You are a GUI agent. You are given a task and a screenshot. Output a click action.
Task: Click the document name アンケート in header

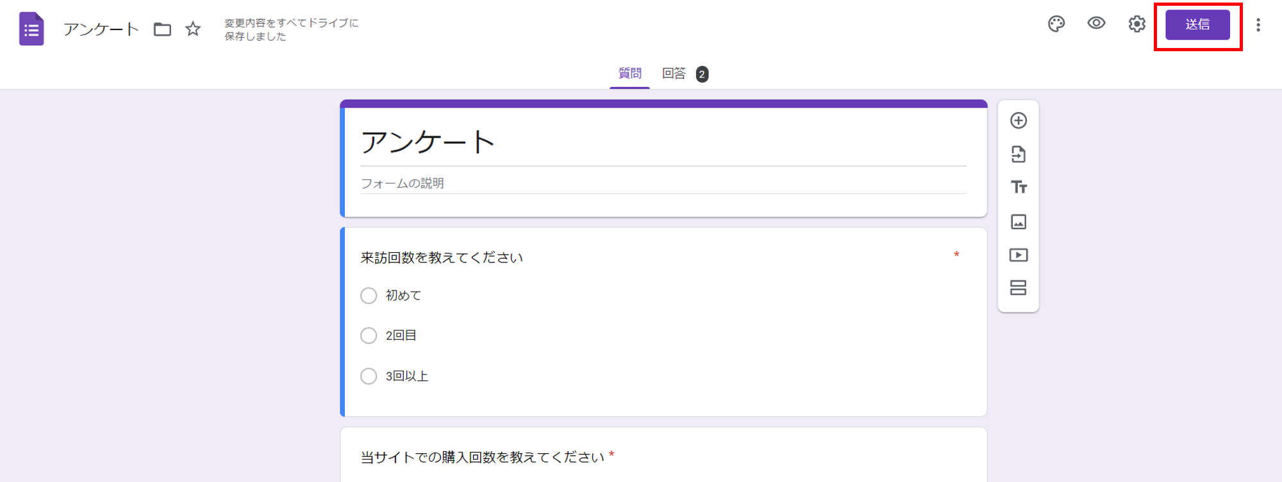(101, 29)
